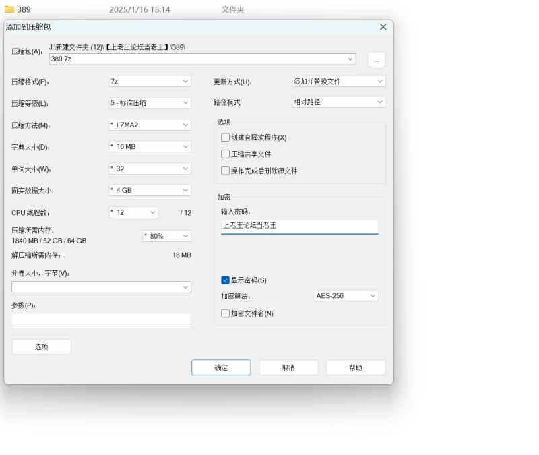This screenshot has width=539, height=455.
Task: Open the 单词大小 32 dropdown
Action: click(150, 169)
